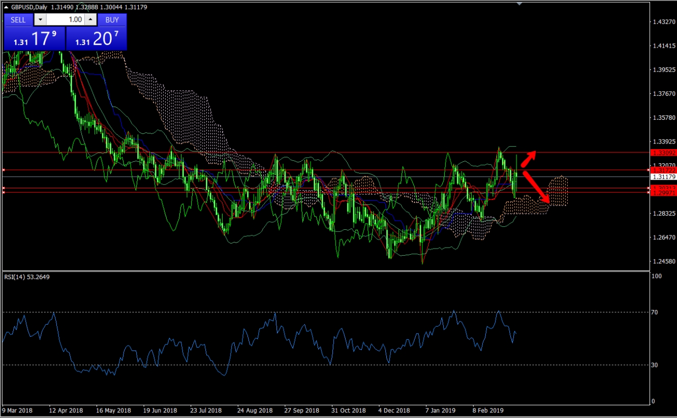The image size is (677, 418).
Task: Click the RSI(14) 53.2649 indicator label
Action: [x=27, y=277]
